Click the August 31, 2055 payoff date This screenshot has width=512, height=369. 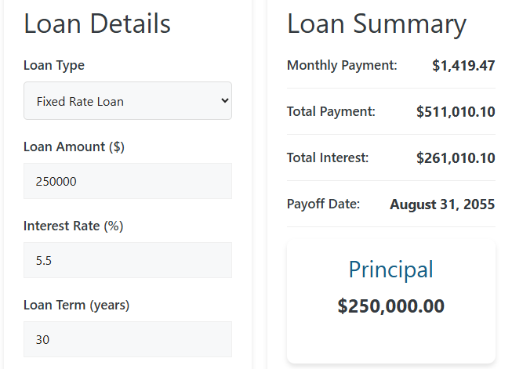tap(442, 204)
